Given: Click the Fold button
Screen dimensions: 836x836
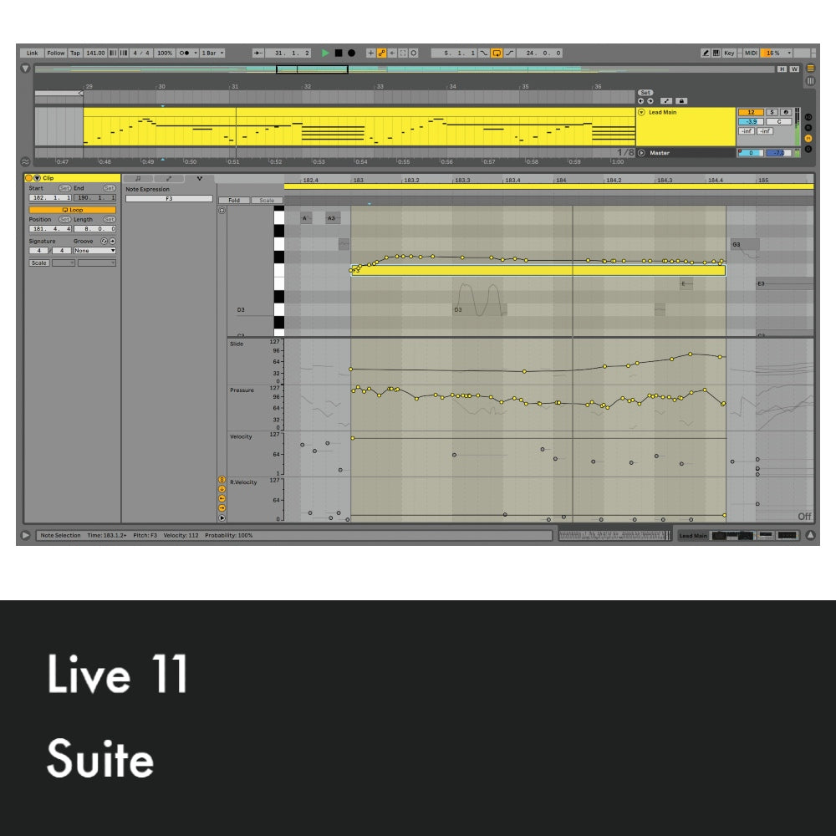Looking at the screenshot, I should [x=234, y=201].
